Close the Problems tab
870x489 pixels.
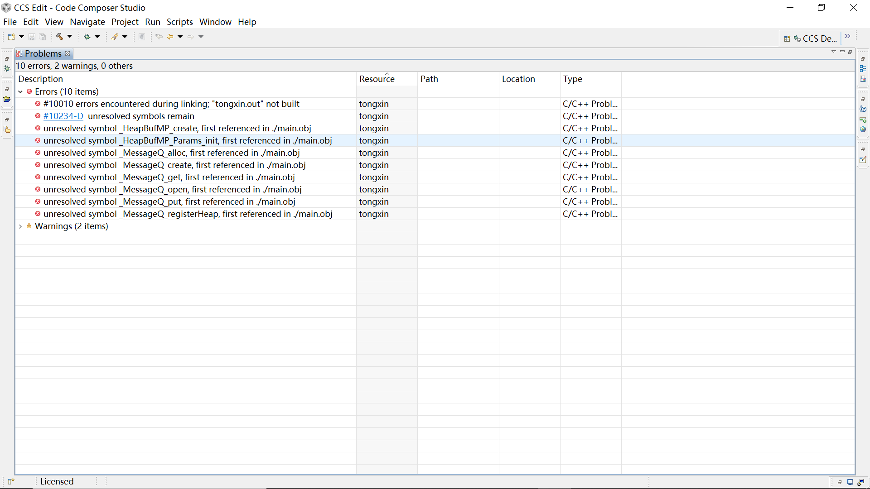click(68, 53)
